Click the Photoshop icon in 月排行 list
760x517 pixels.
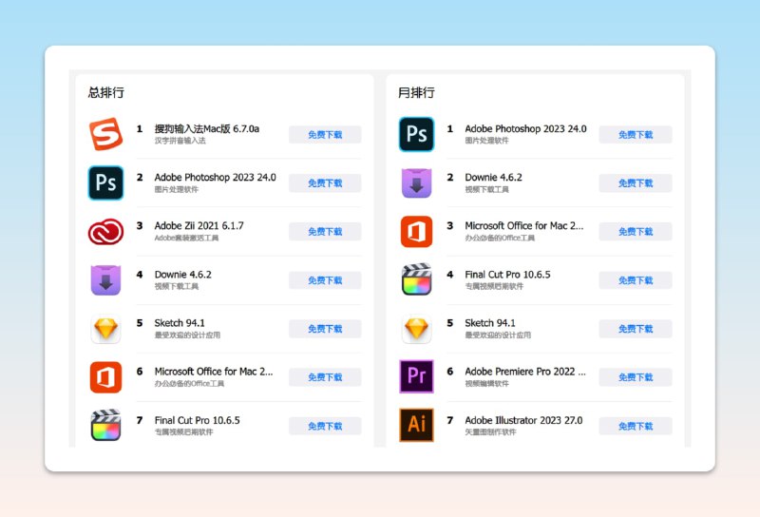[416, 134]
